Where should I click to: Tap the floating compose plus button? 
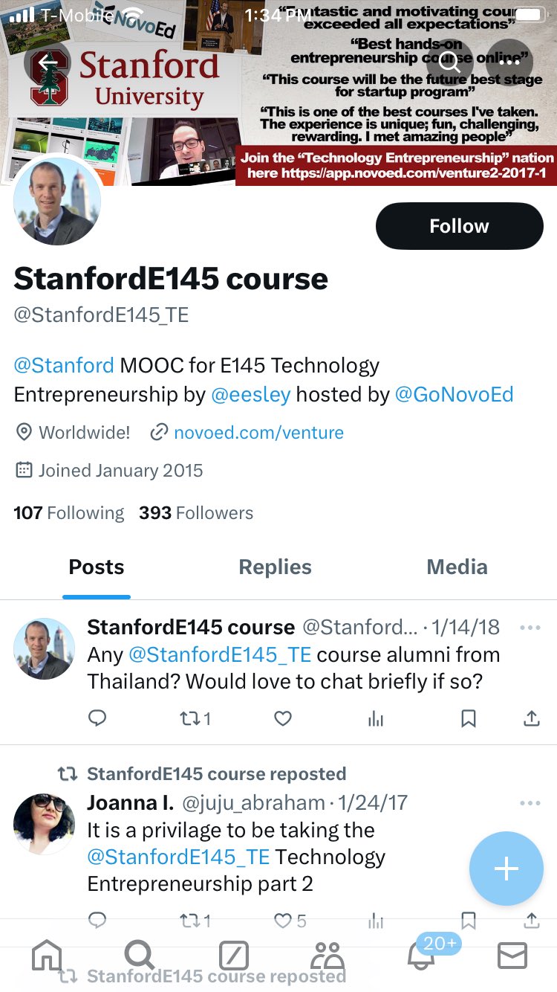click(x=506, y=869)
